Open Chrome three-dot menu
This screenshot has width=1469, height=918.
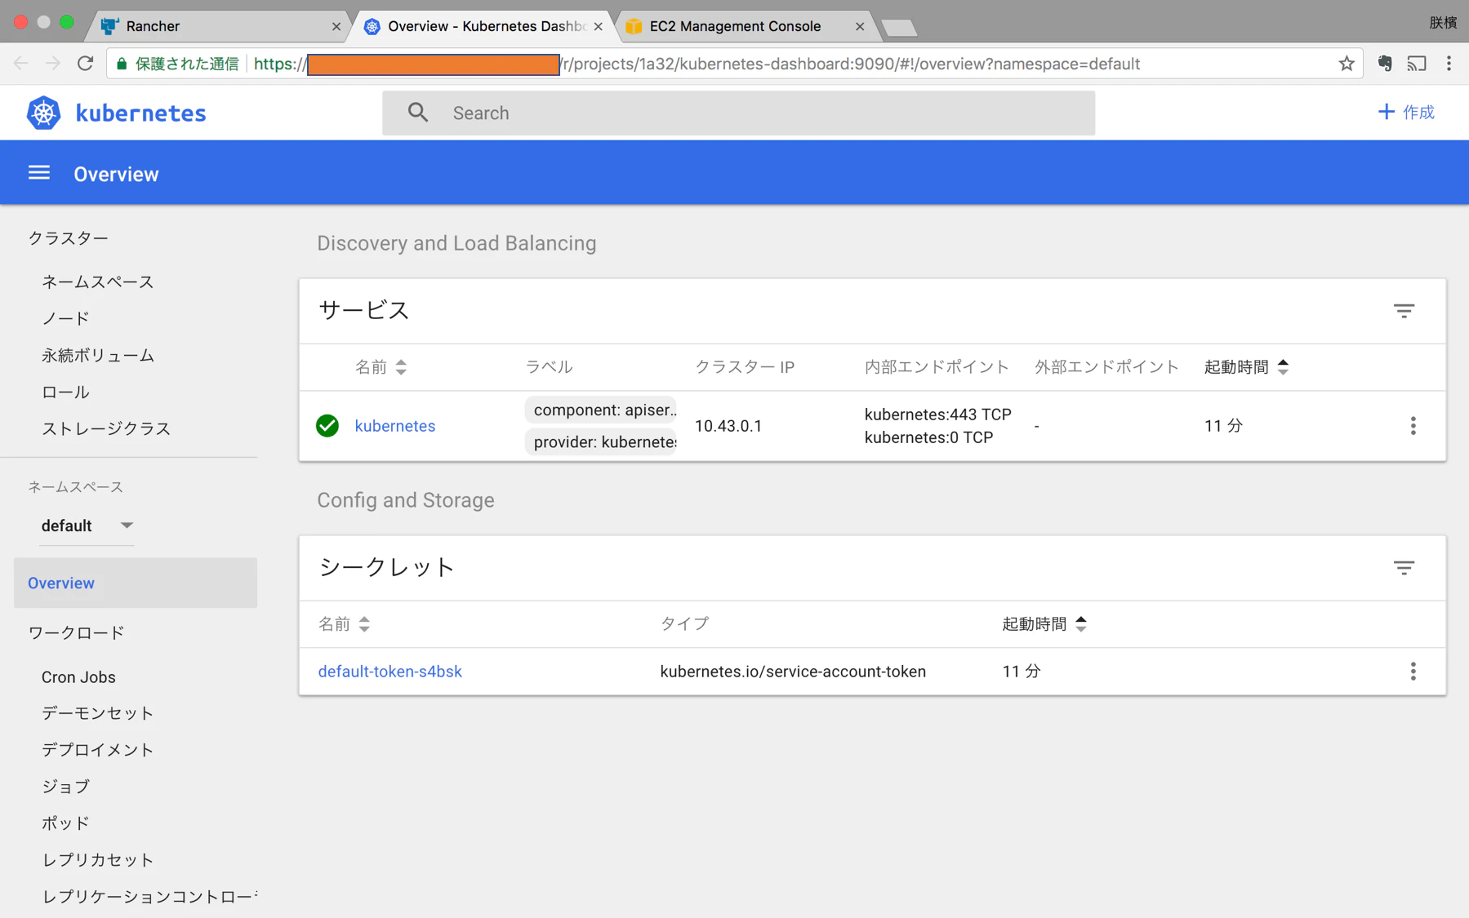click(x=1449, y=64)
